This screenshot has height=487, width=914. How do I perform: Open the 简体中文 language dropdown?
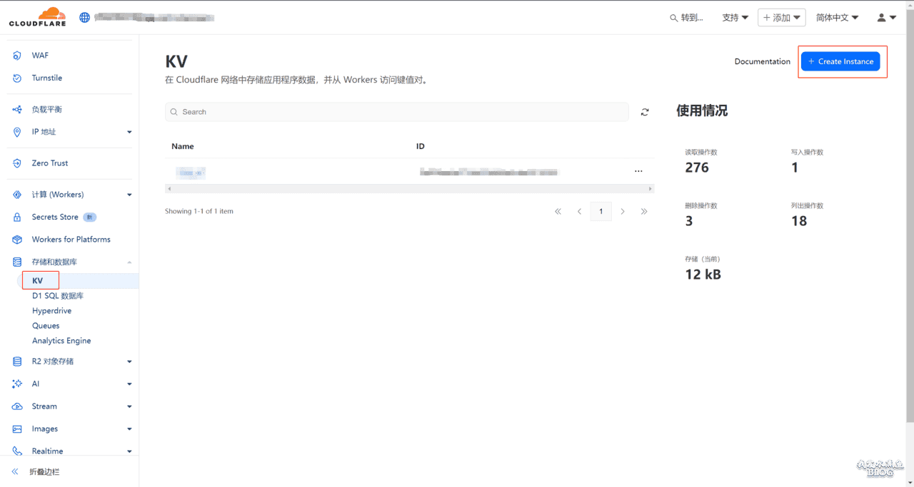838,18
